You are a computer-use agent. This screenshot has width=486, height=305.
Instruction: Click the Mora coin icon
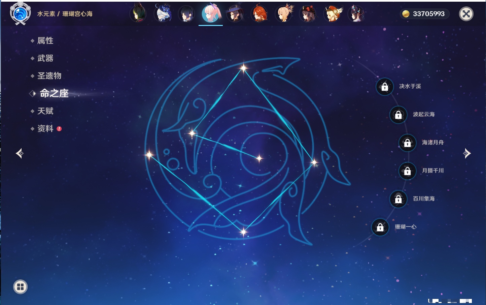point(406,14)
